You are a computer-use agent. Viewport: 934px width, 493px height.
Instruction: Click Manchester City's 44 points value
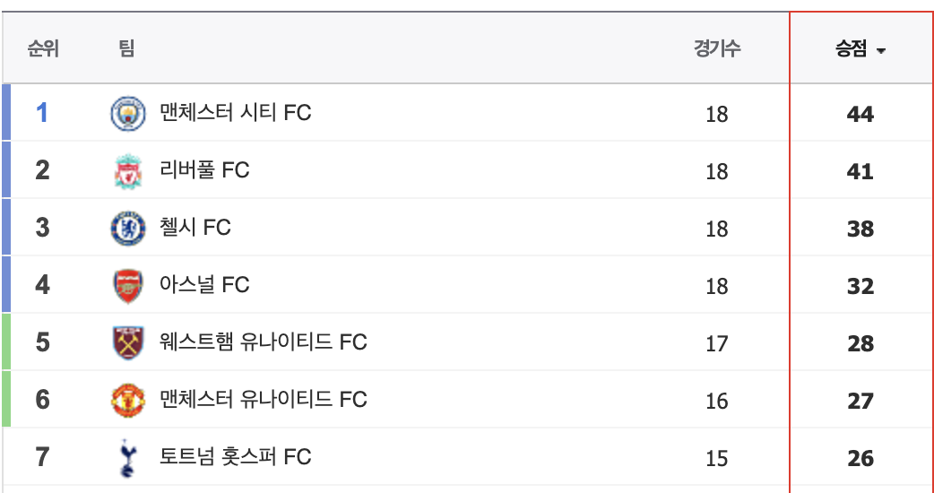(860, 115)
